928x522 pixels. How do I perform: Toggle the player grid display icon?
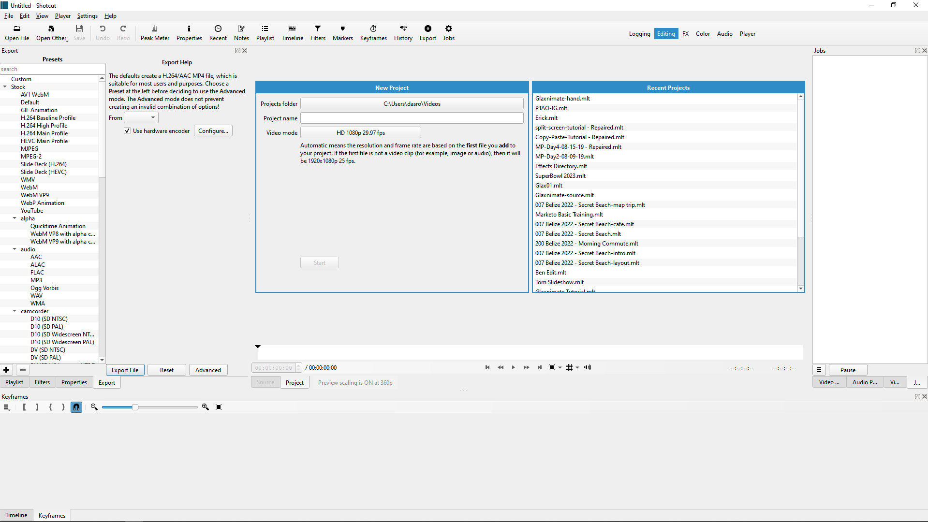point(569,367)
